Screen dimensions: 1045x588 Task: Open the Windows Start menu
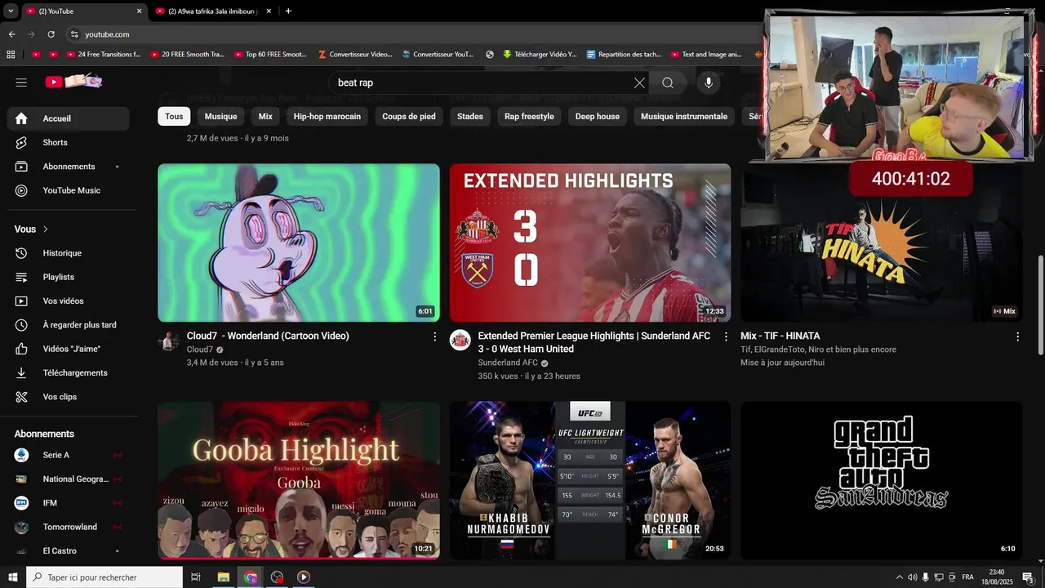point(13,577)
